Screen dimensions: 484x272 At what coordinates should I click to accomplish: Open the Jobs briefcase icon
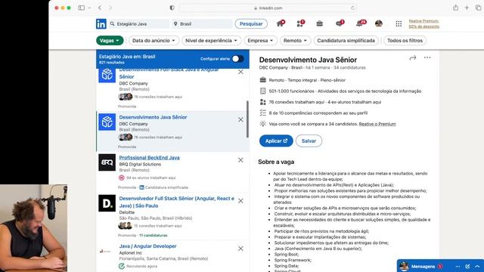(319, 23)
